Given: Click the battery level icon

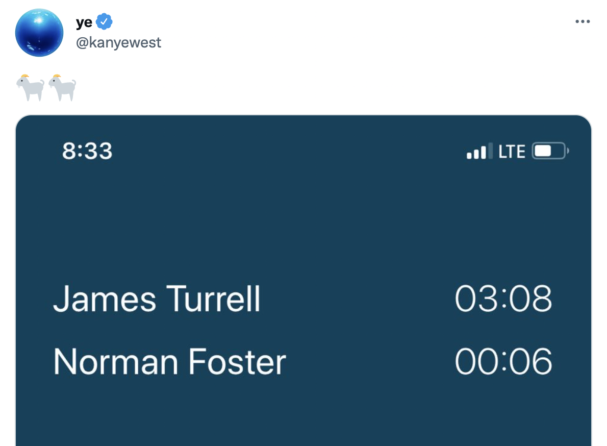Looking at the screenshot, I should pos(548,151).
